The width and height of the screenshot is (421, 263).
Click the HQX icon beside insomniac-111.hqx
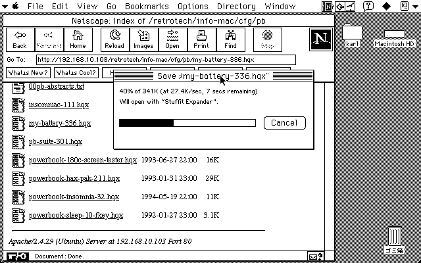pyautogui.click(x=18, y=105)
